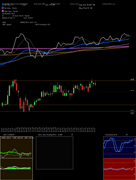
Task: Click the 'Avg Vol: 0.847 M' label
Action: 87,5
